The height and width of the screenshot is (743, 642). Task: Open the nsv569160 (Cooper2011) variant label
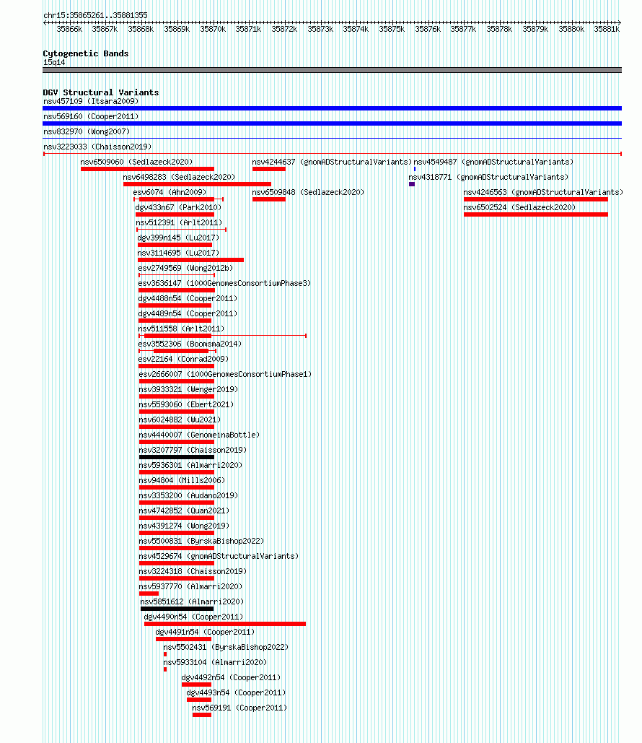(x=91, y=116)
